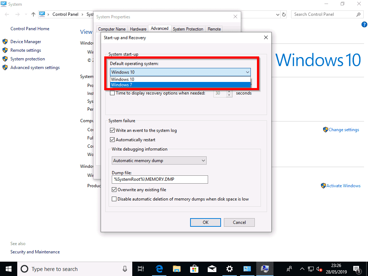Click Control Panel in the breadcrumb
The height and width of the screenshot is (276, 368).
tap(65, 14)
